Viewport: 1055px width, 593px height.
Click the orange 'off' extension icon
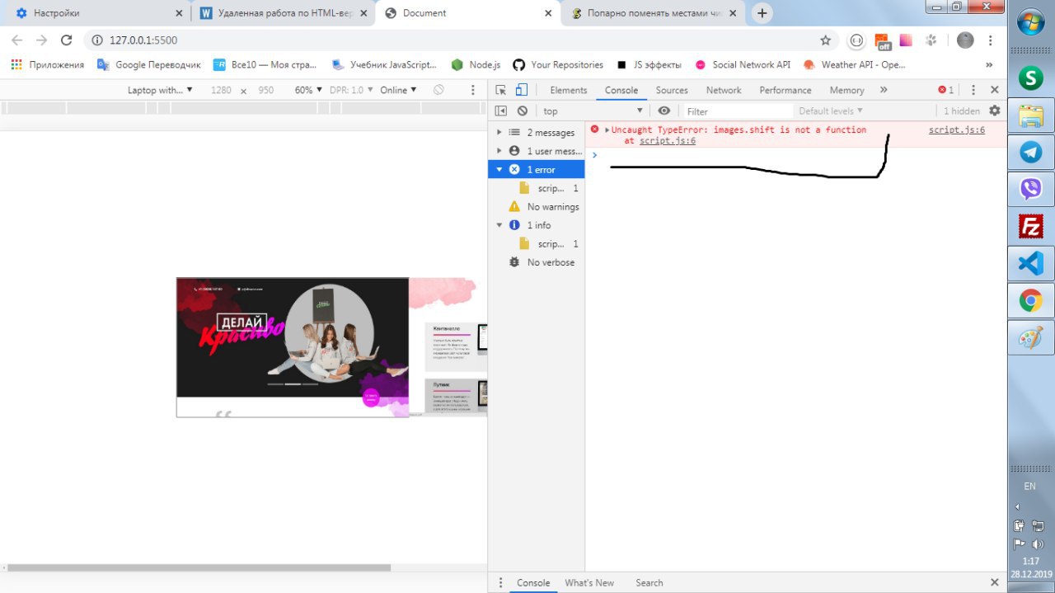pos(883,40)
